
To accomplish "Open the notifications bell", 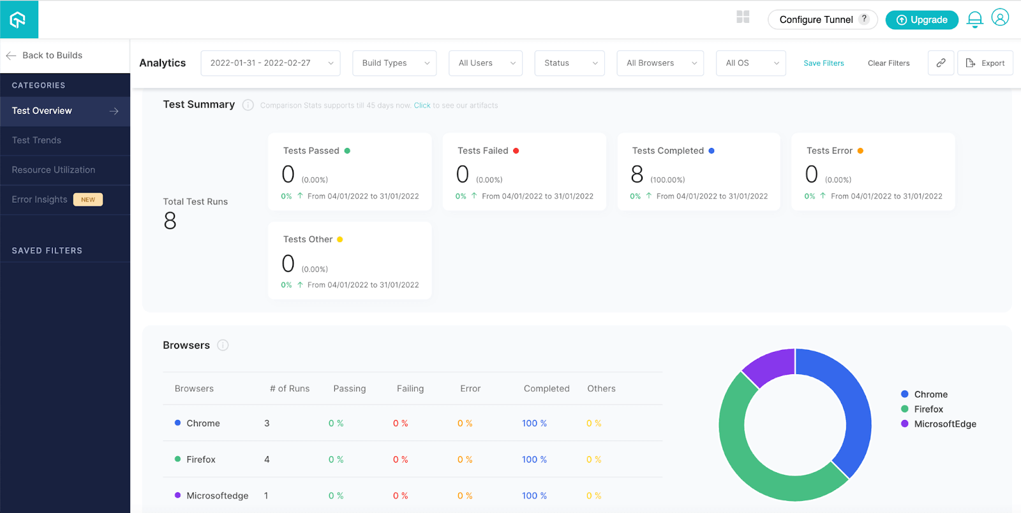I will (x=974, y=20).
